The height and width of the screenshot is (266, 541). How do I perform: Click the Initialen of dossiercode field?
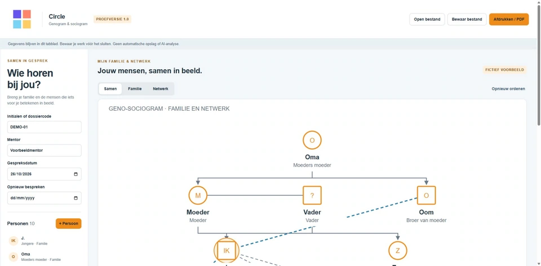44,127
